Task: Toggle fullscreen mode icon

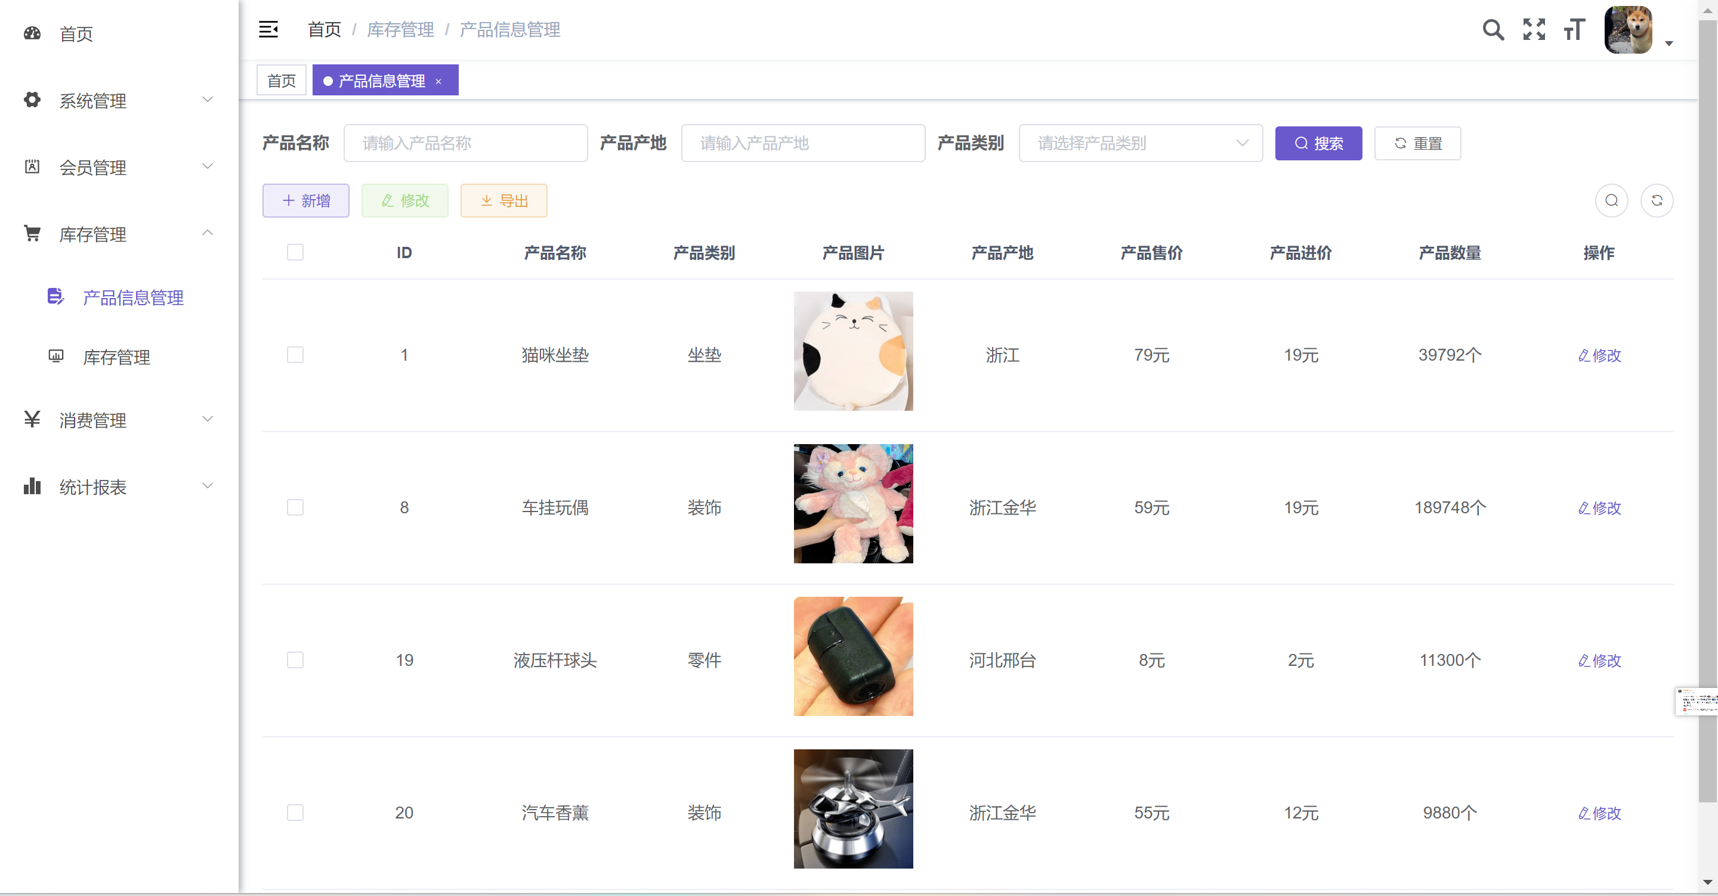Action: (1534, 29)
